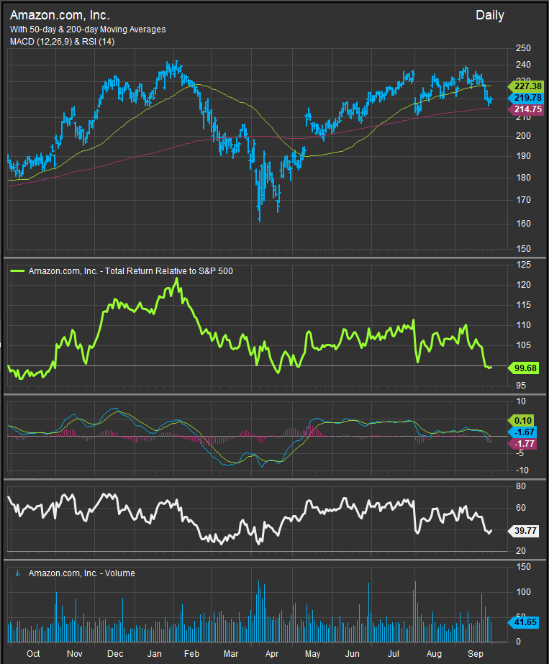Click the Daily timeframe label
This screenshot has width=549, height=664.
point(489,15)
